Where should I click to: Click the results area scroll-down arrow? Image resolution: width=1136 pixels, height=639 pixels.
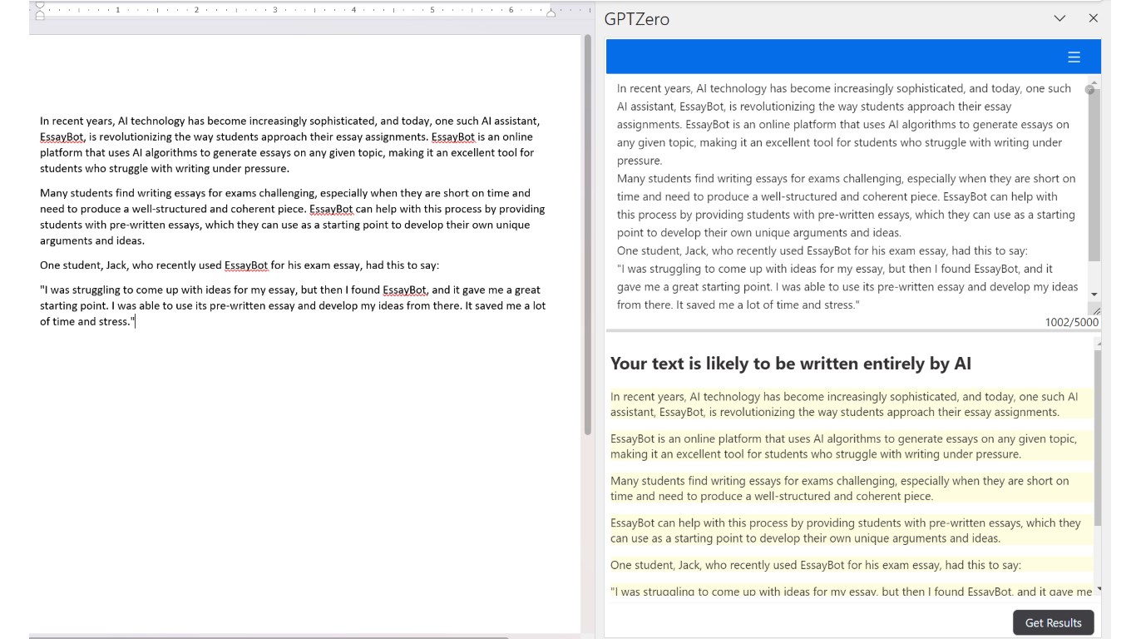(1099, 589)
